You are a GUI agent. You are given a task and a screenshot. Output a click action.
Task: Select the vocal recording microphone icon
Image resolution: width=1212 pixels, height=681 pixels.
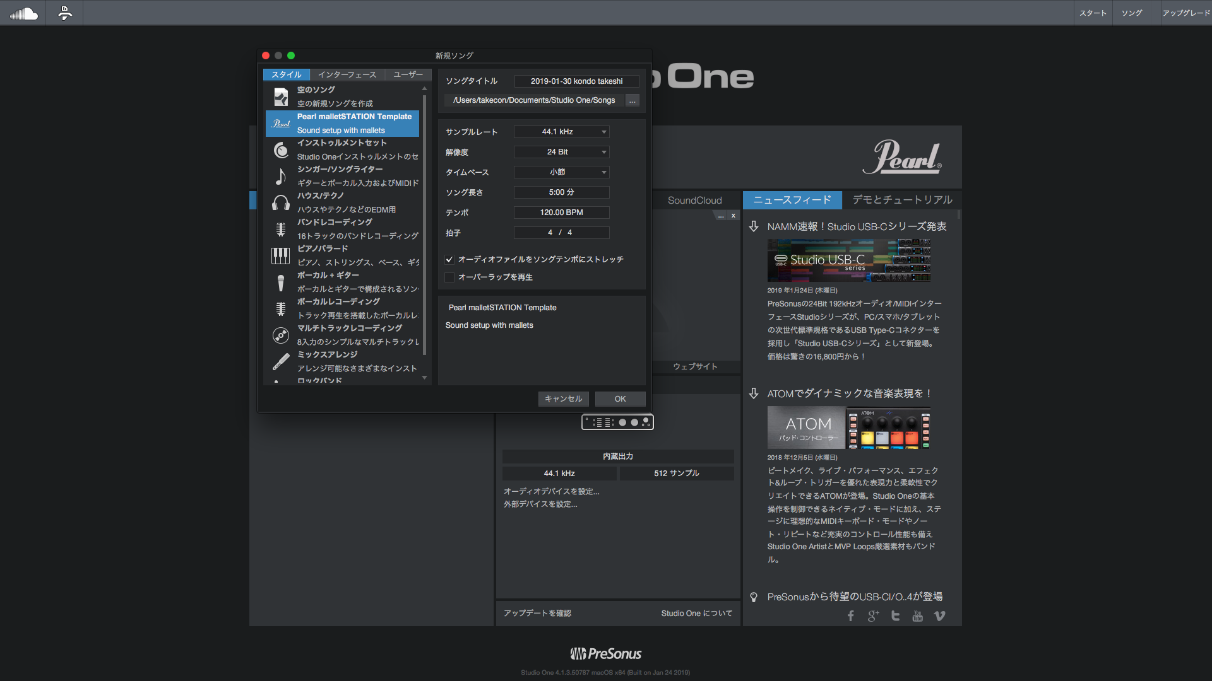tap(281, 309)
